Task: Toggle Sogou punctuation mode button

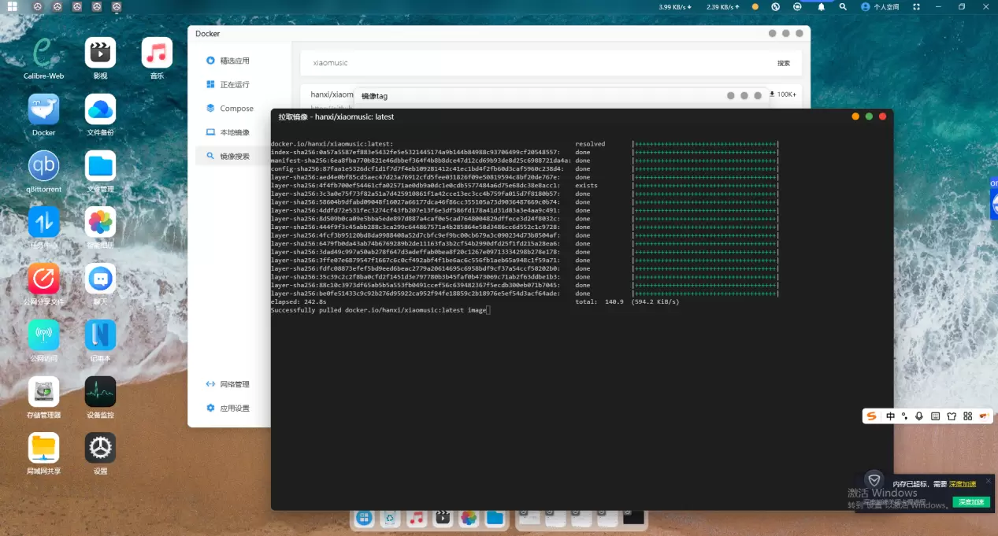Action: click(x=904, y=416)
